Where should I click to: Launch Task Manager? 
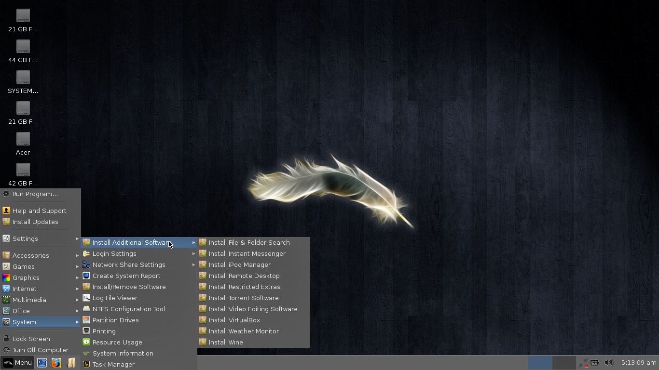tap(139, 364)
